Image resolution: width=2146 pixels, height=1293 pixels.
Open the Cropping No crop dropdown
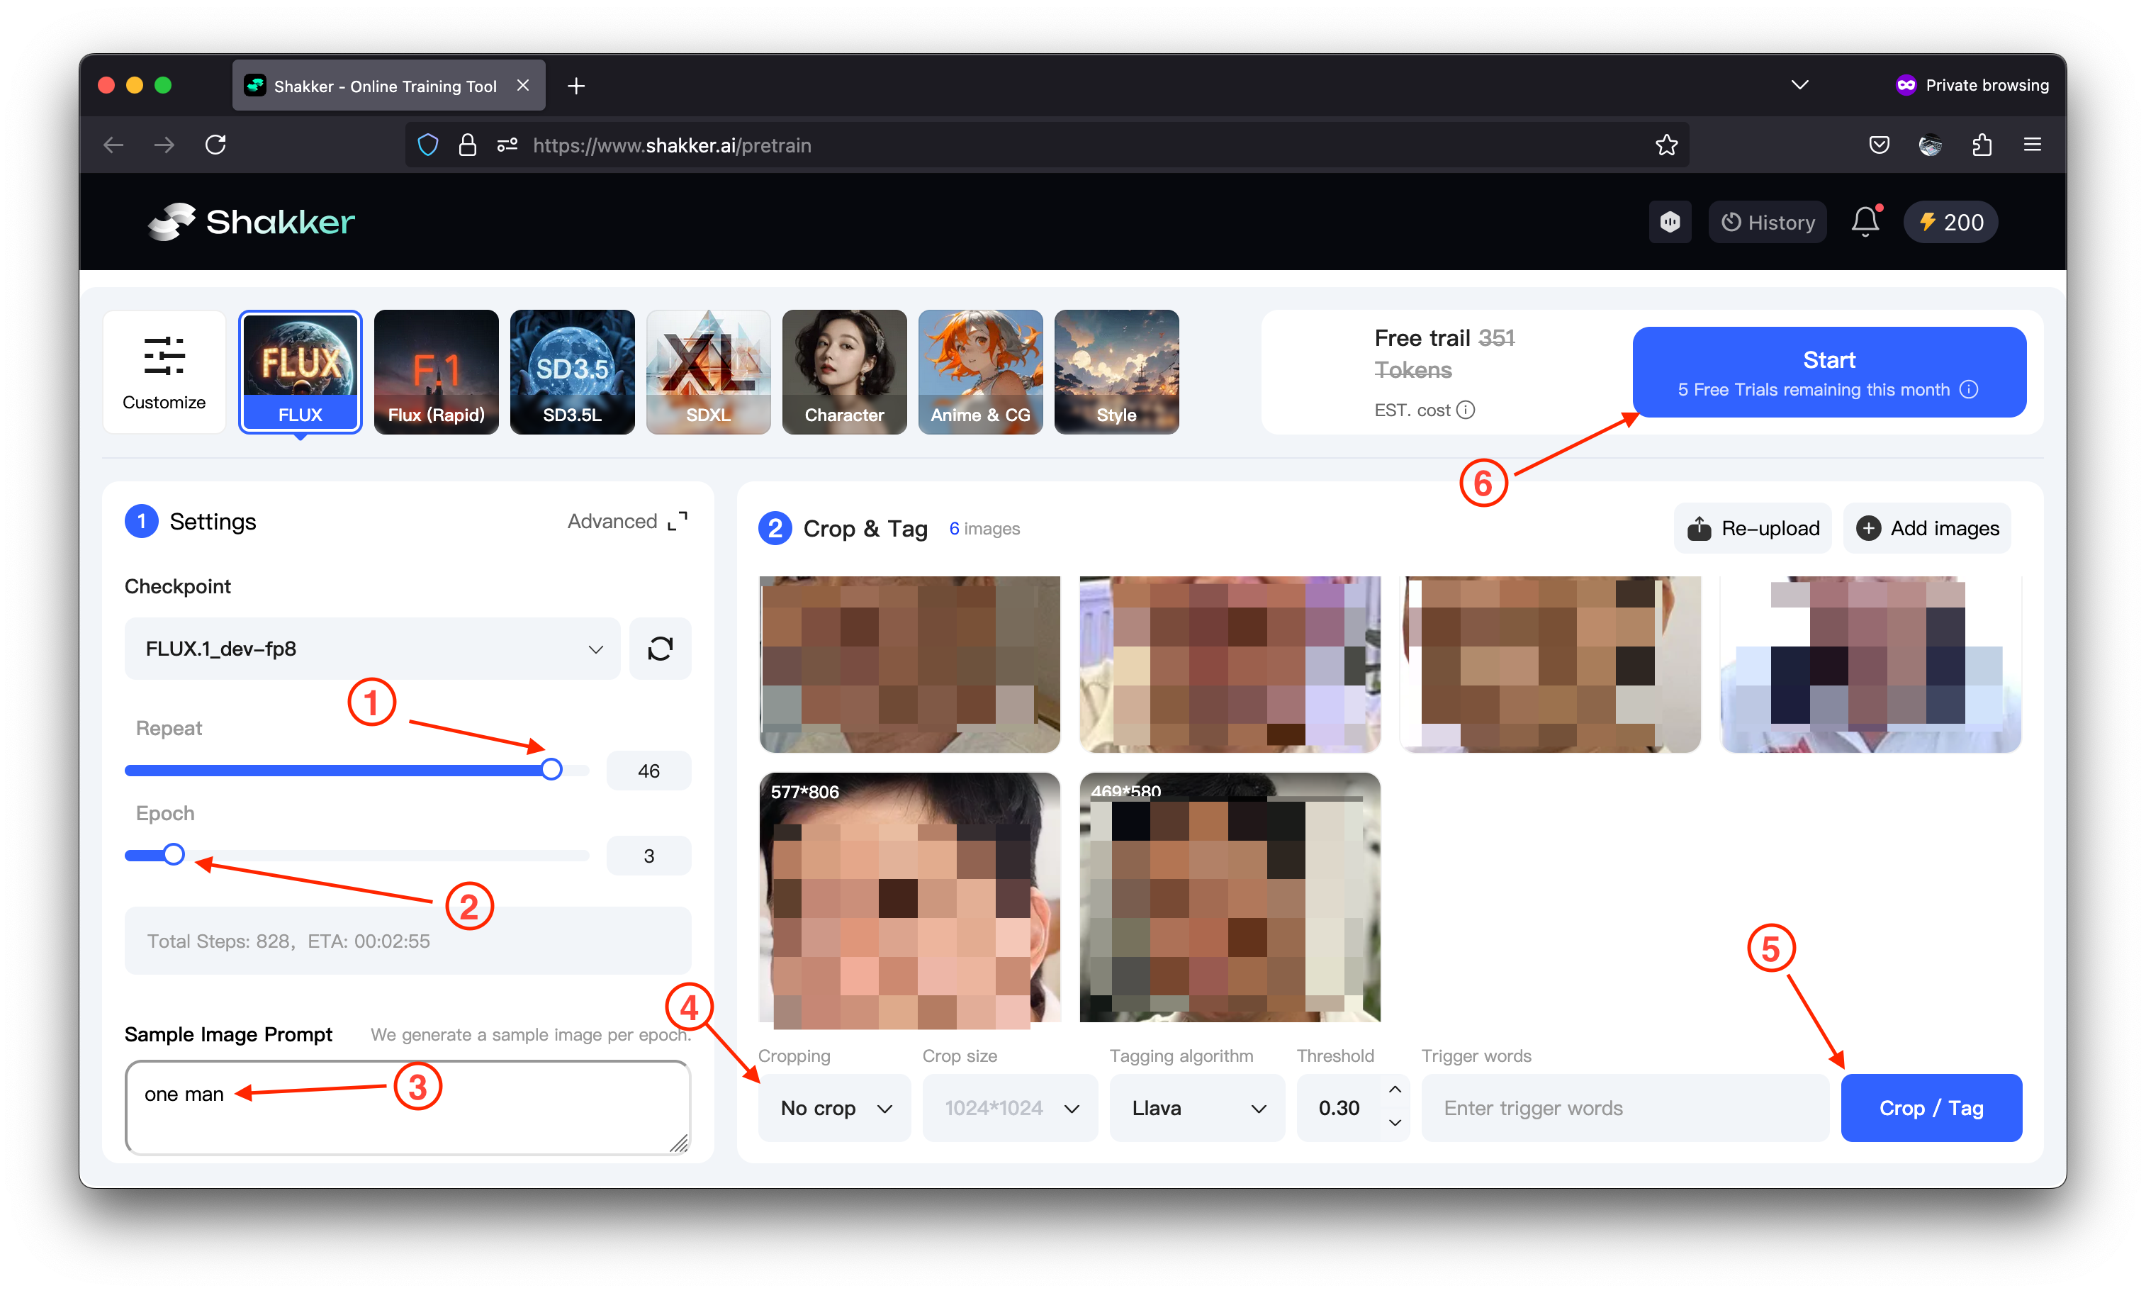(x=833, y=1107)
